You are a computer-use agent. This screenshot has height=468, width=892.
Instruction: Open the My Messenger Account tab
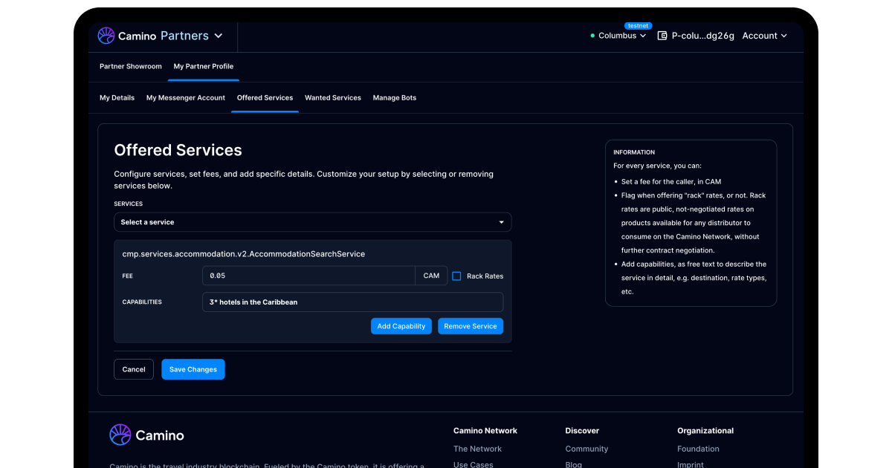pos(186,97)
